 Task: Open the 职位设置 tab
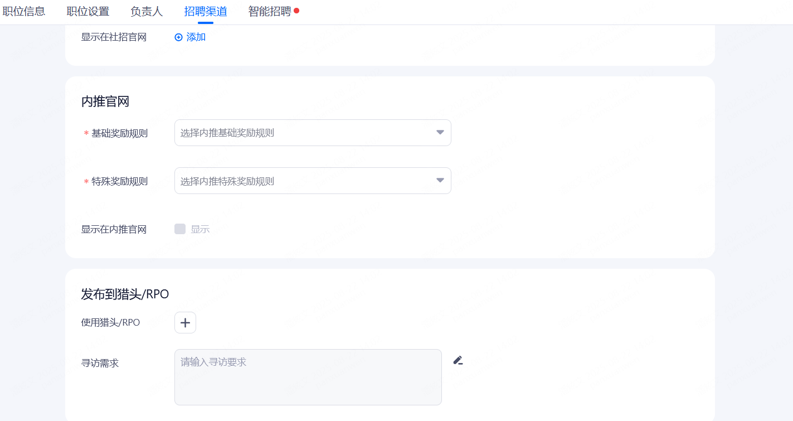coord(87,11)
